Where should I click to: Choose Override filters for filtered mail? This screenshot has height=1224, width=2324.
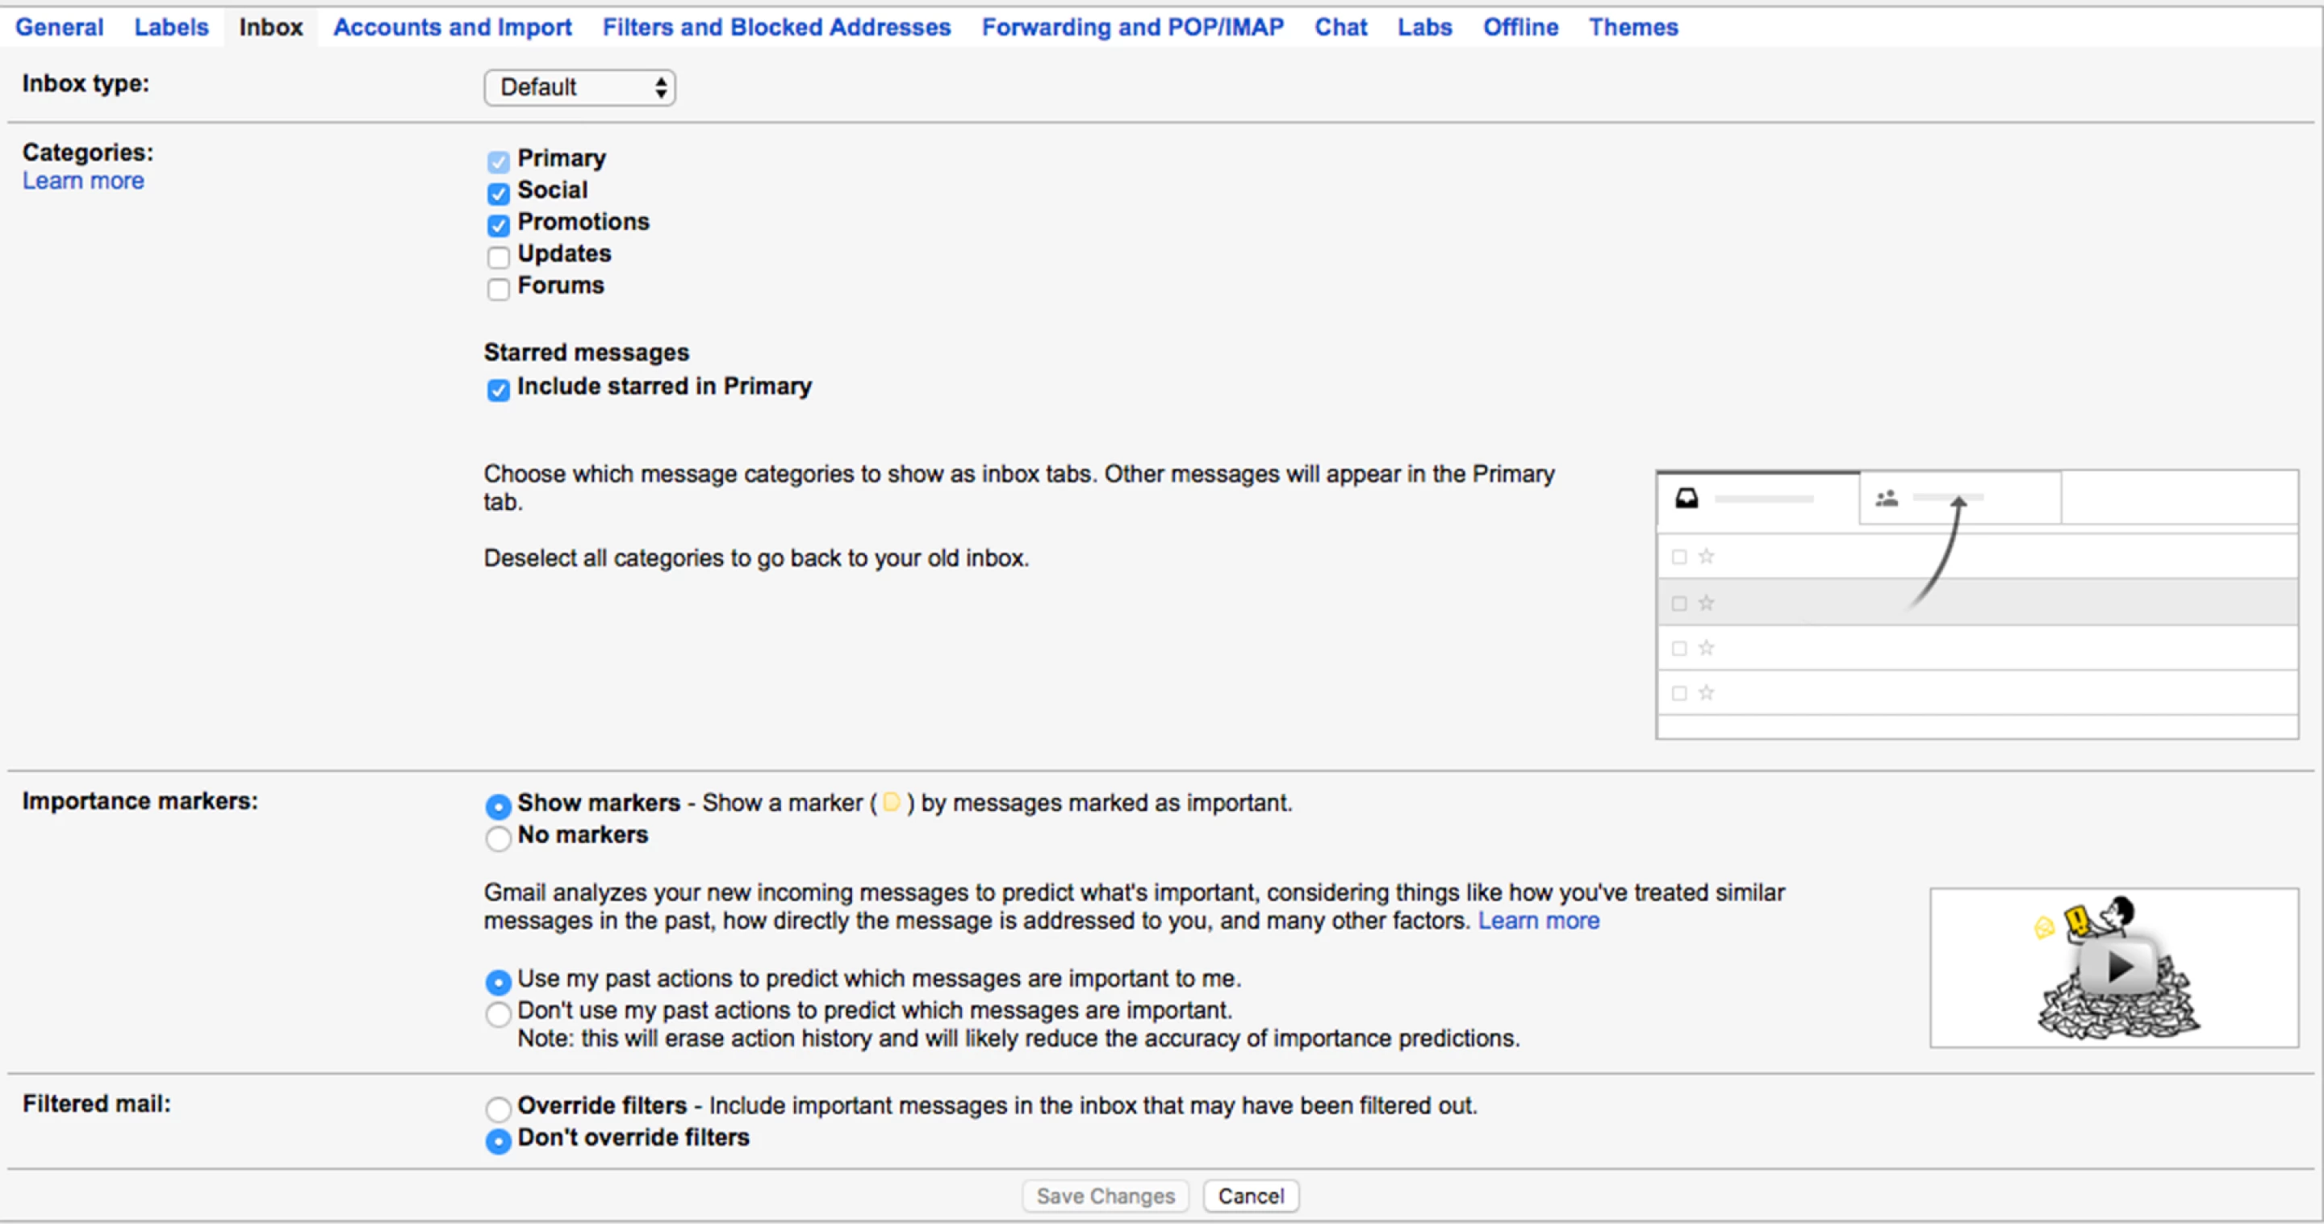tap(498, 1109)
